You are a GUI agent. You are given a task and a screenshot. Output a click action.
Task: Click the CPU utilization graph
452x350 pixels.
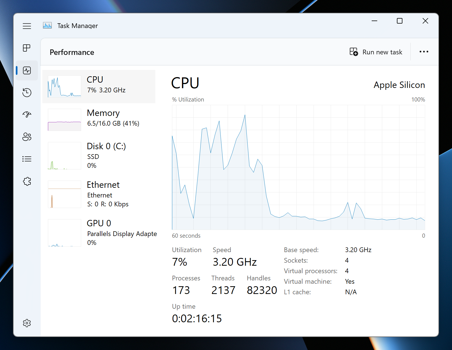pos(298,167)
